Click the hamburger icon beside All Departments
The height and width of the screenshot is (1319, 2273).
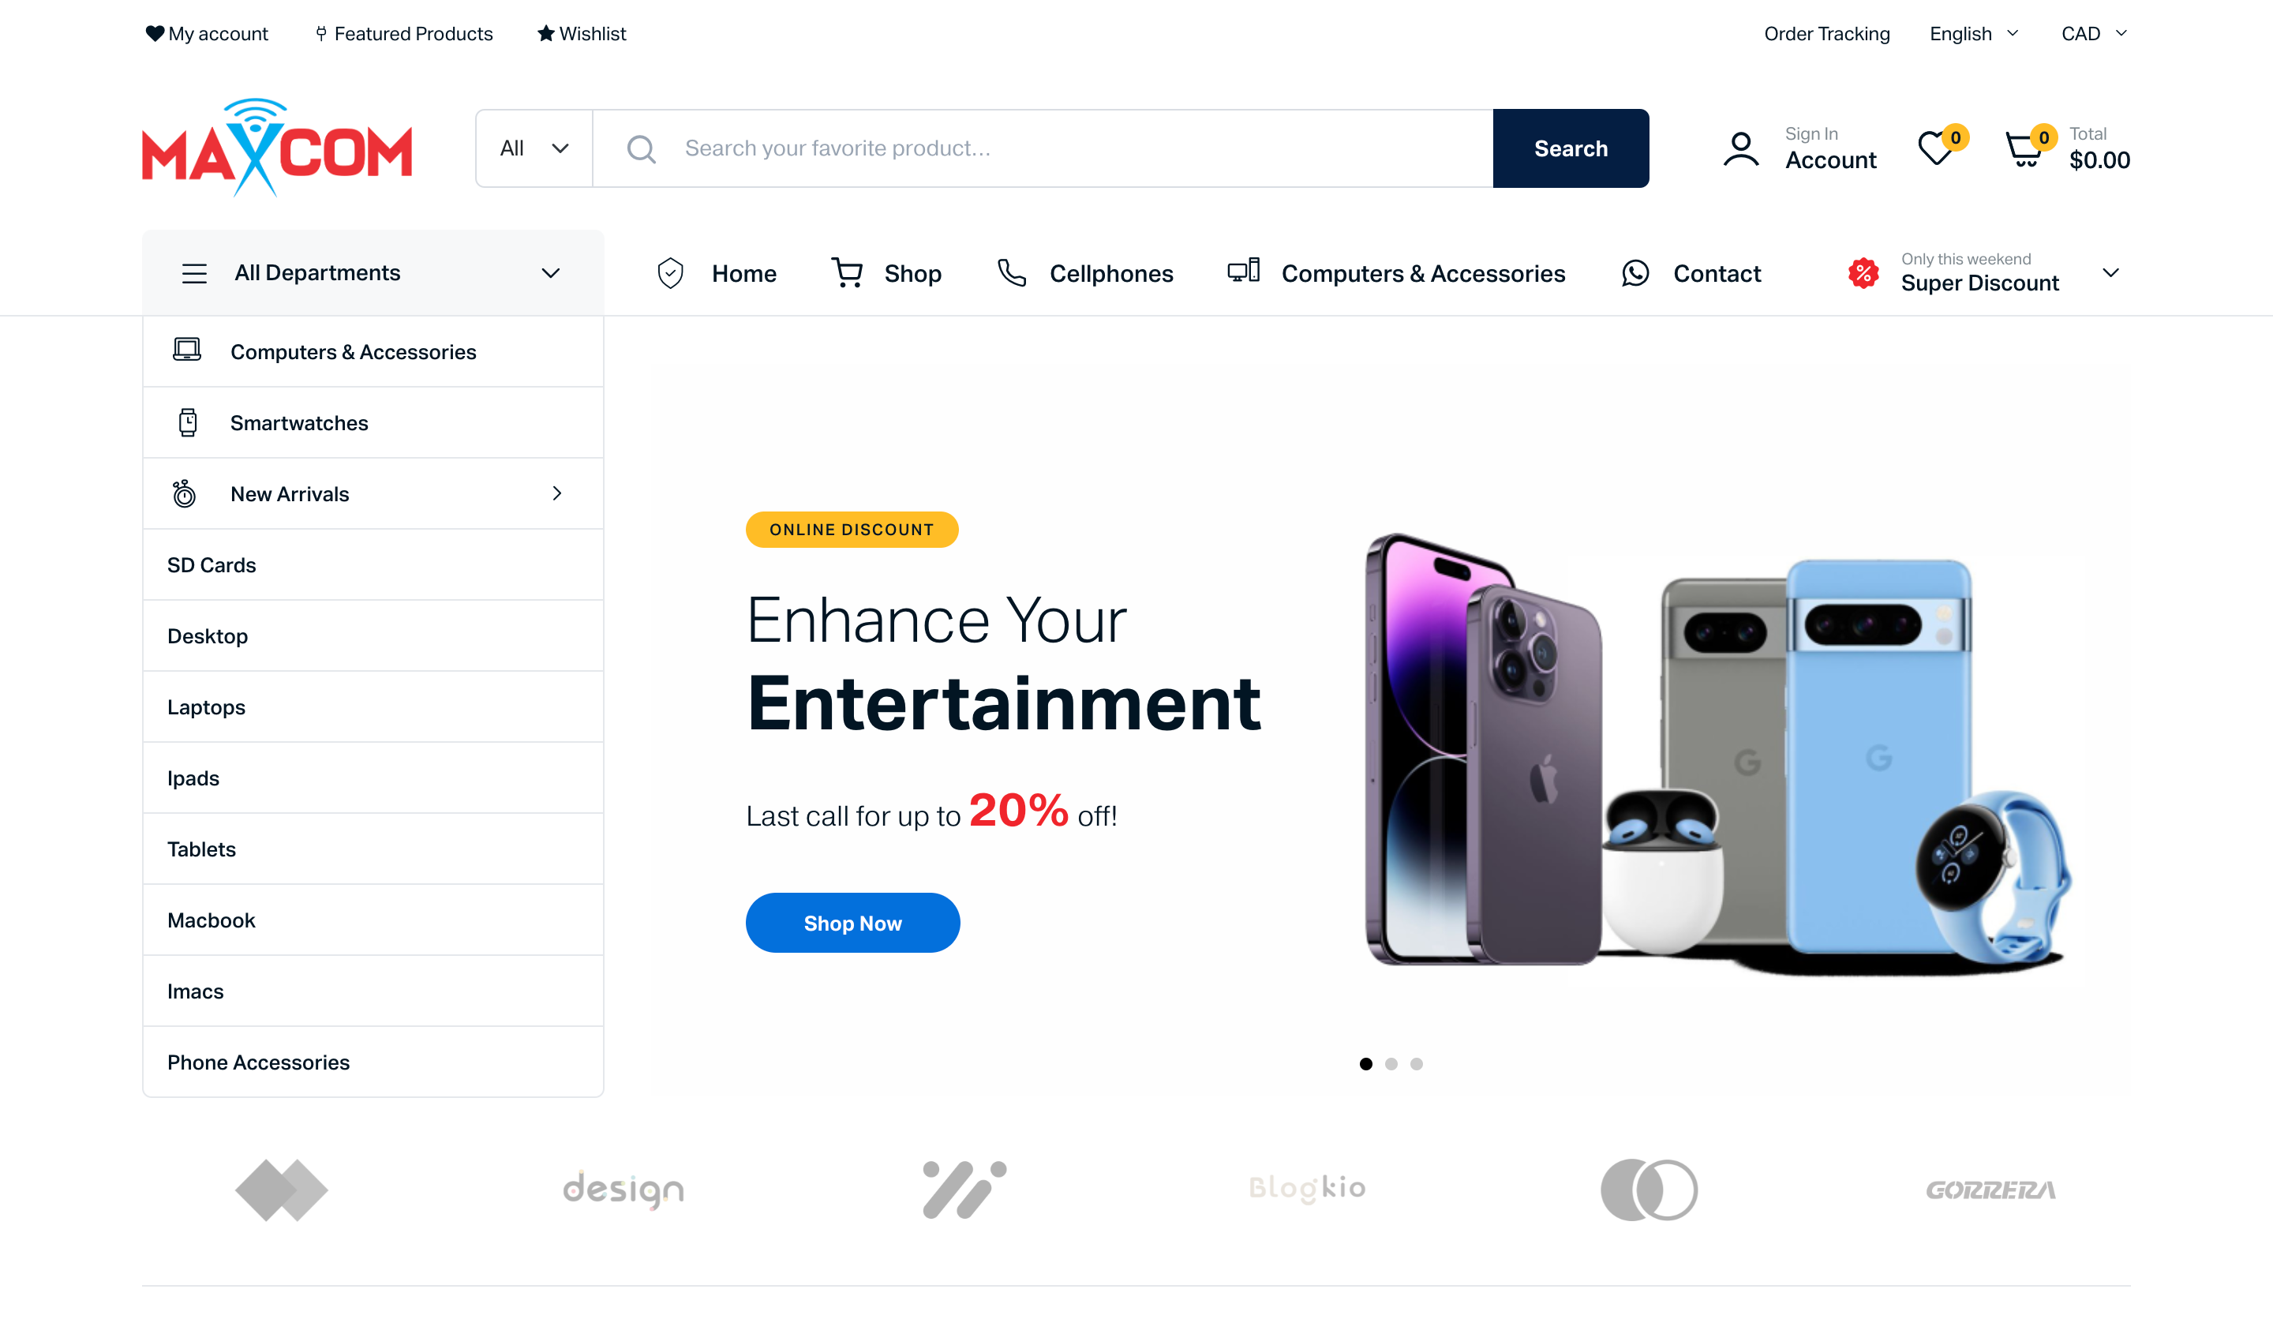(x=194, y=273)
